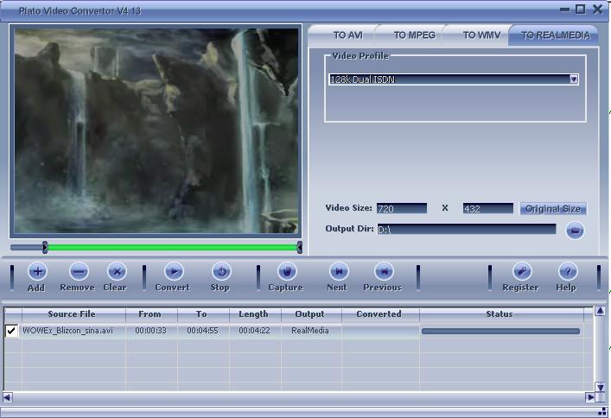Click the Source File column header
The image size is (611, 418).
[x=73, y=314]
